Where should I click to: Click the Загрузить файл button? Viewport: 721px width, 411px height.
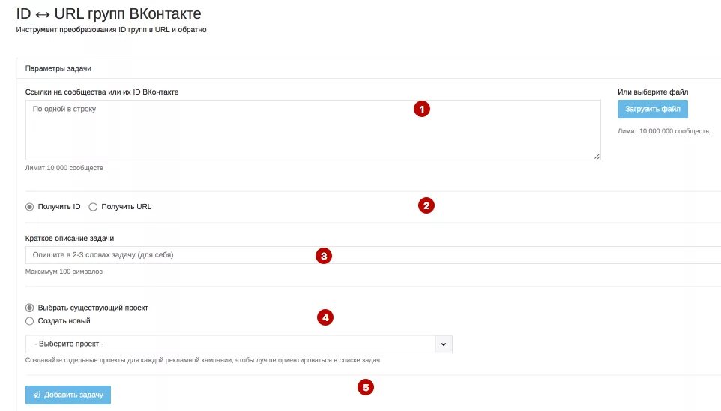tap(653, 109)
